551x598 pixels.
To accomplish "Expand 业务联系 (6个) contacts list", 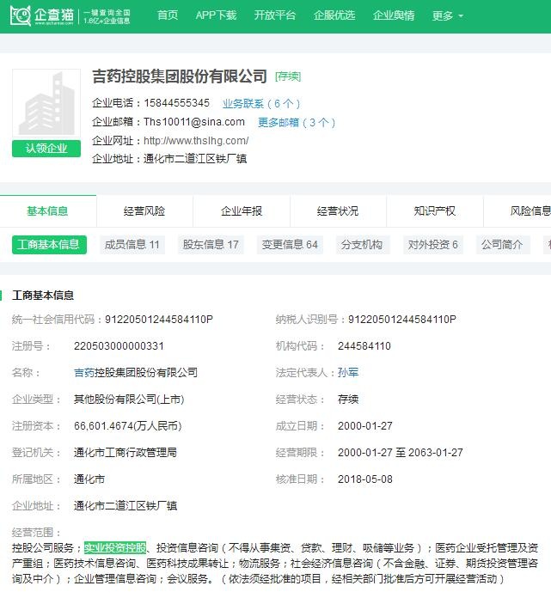I will 261,104.
